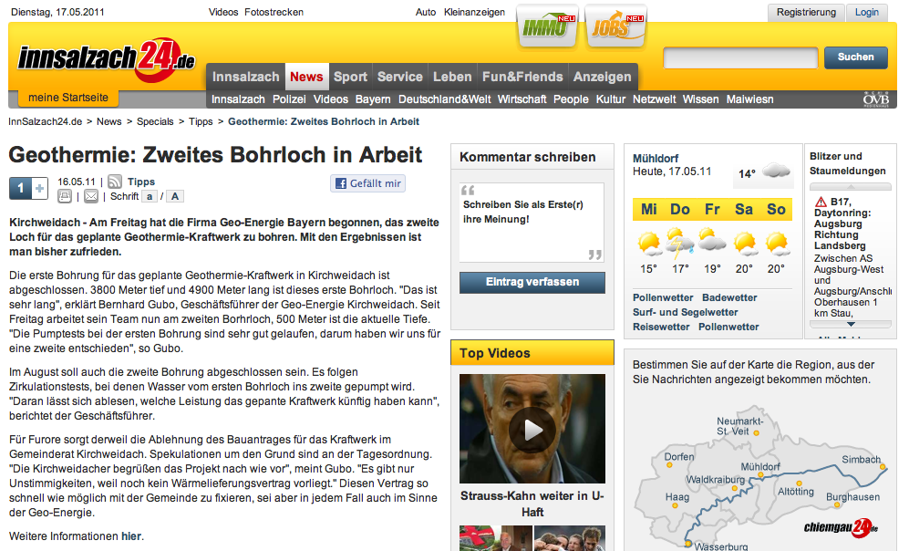This screenshot has height=551, width=909.
Task: Go to Maiwiesn subsection
Action: point(749,99)
